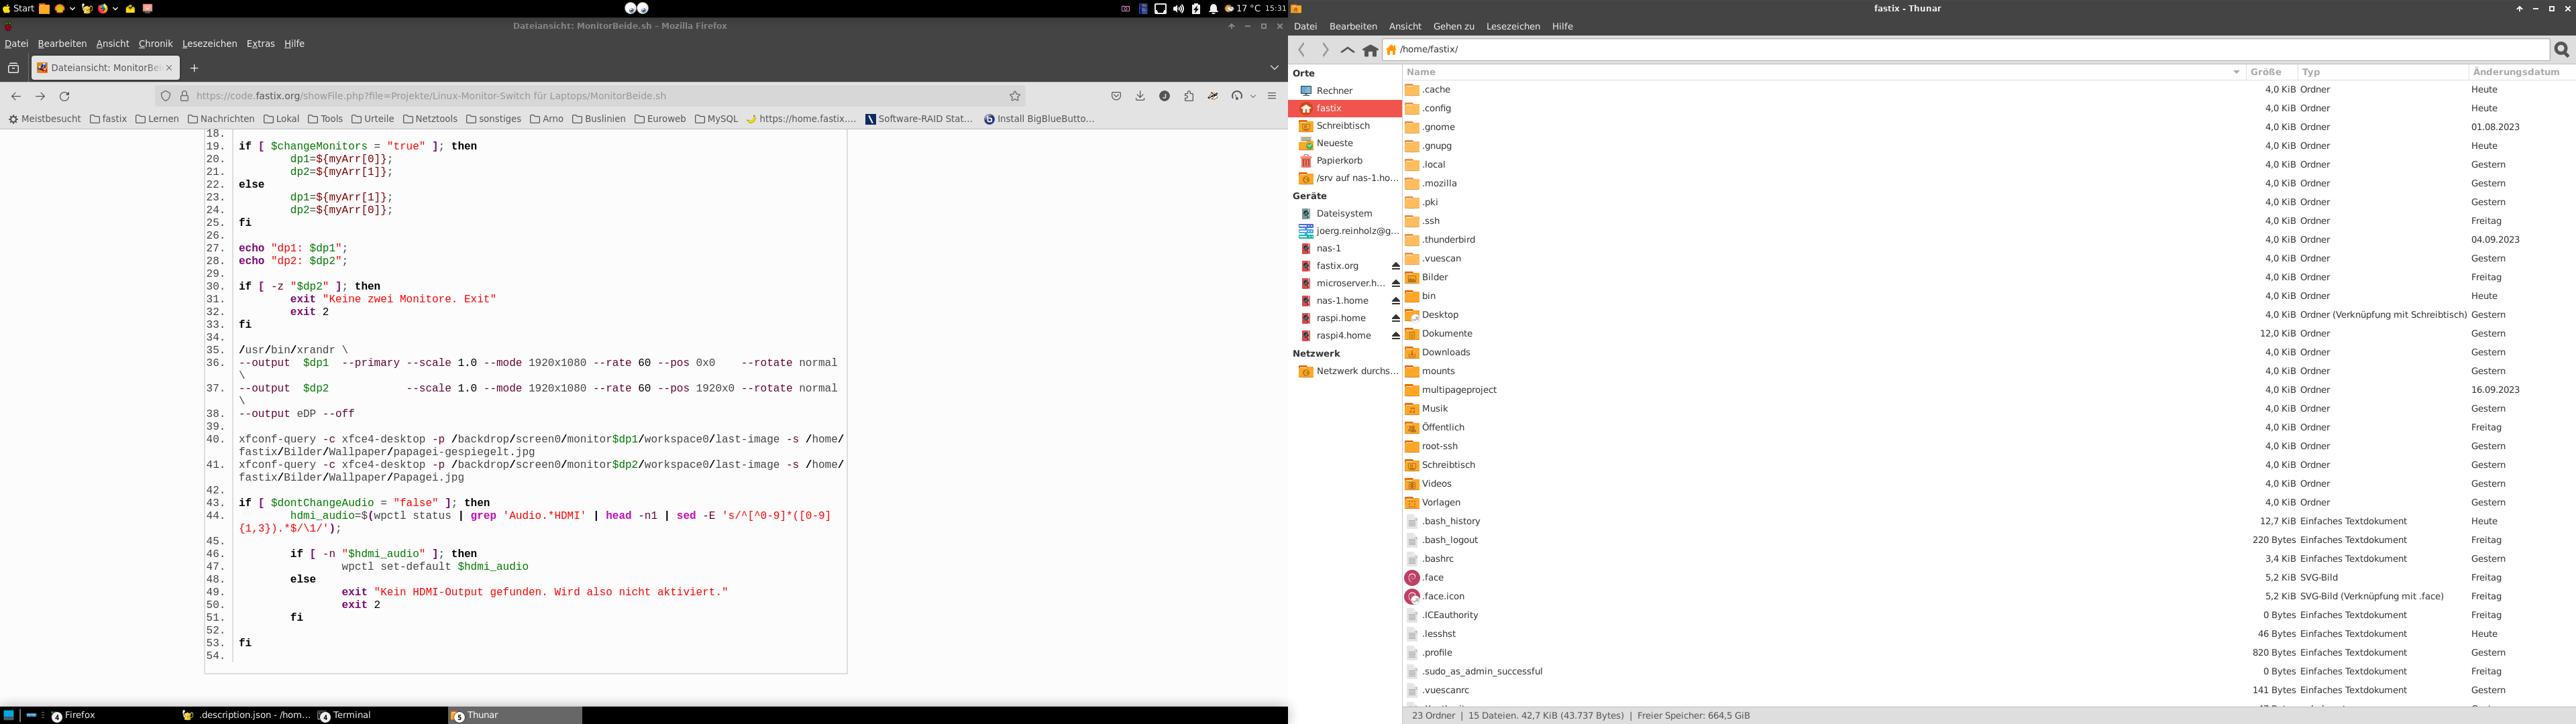Open volume control in system tray
Image resolution: width=2576 pixels, height=724 pixels.
[1178, 9]
